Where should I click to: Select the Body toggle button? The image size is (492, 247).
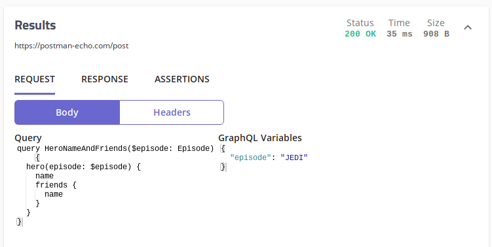coord(67,112)
